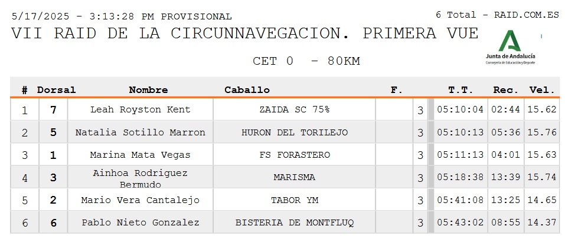The image size is (565, 236).
Task: Click the CET 0 - 80KM heading
Action: click(306, 61)
